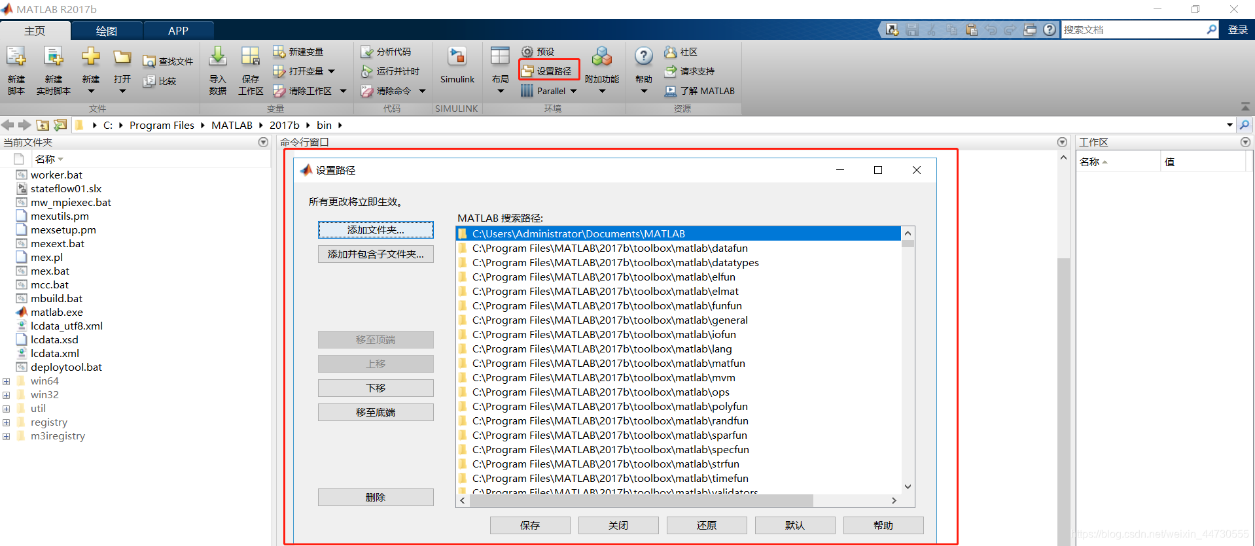This screenshot has width=1255, height=546.
Task: Open the Current Folder panel actions menu
Action: coord(263,142)
